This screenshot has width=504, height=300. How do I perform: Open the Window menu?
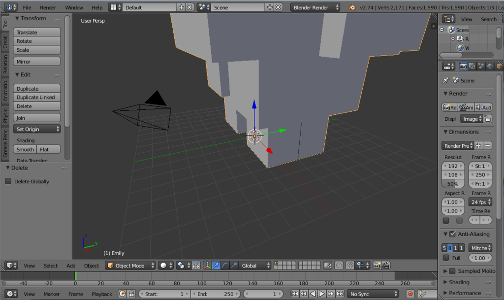74,7
